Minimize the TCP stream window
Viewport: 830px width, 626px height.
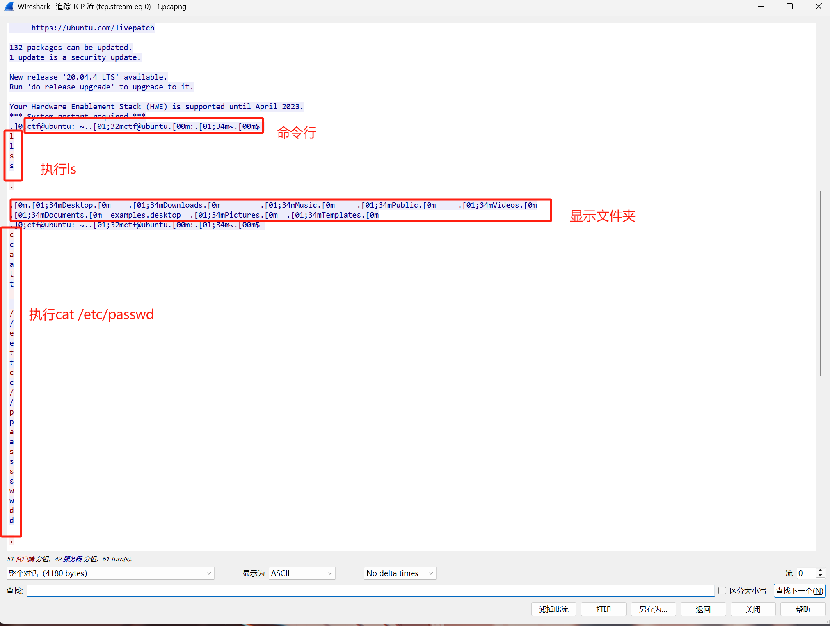tap(761, 7)
